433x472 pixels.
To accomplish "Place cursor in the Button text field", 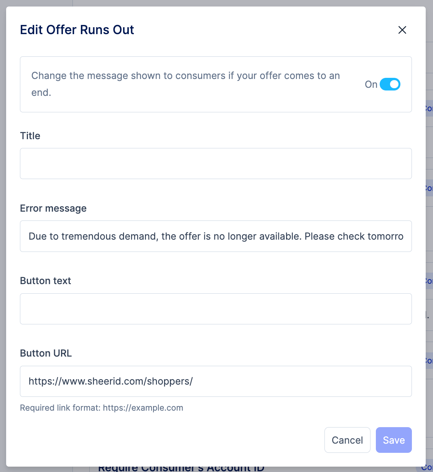I will point(216,309).
